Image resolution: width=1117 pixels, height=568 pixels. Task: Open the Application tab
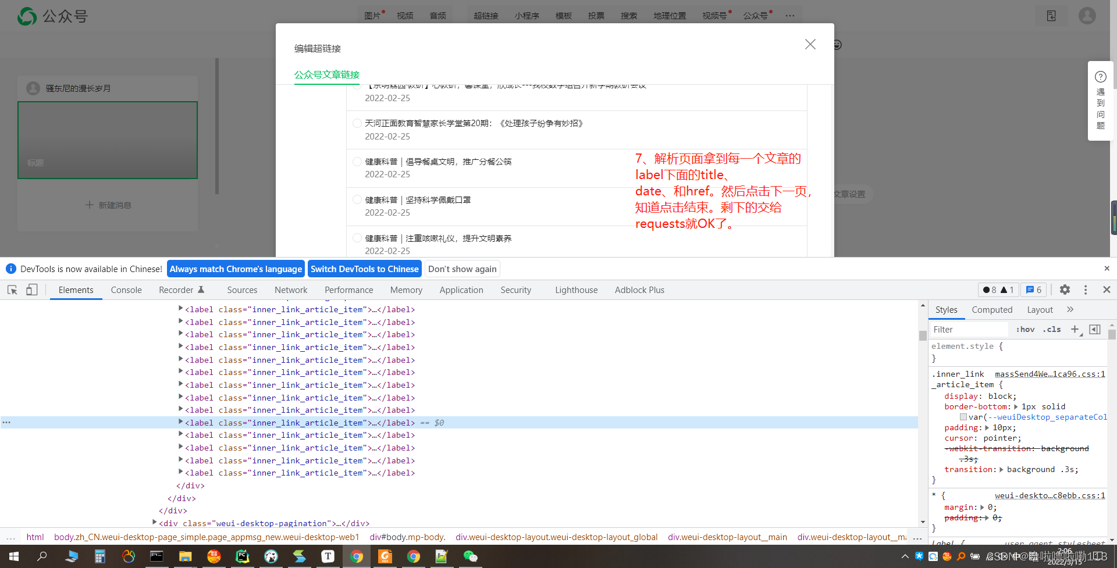461,290
